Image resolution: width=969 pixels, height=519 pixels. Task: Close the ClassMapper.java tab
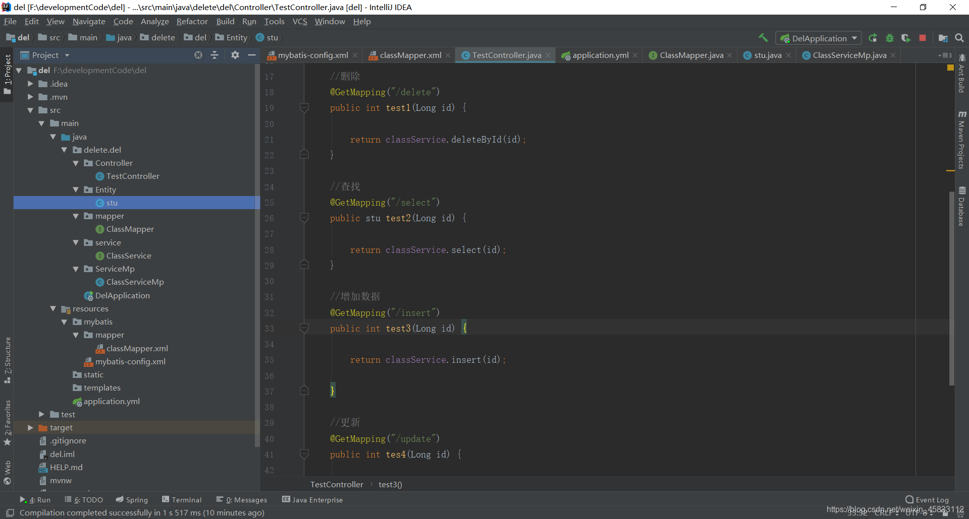(729, 55)
